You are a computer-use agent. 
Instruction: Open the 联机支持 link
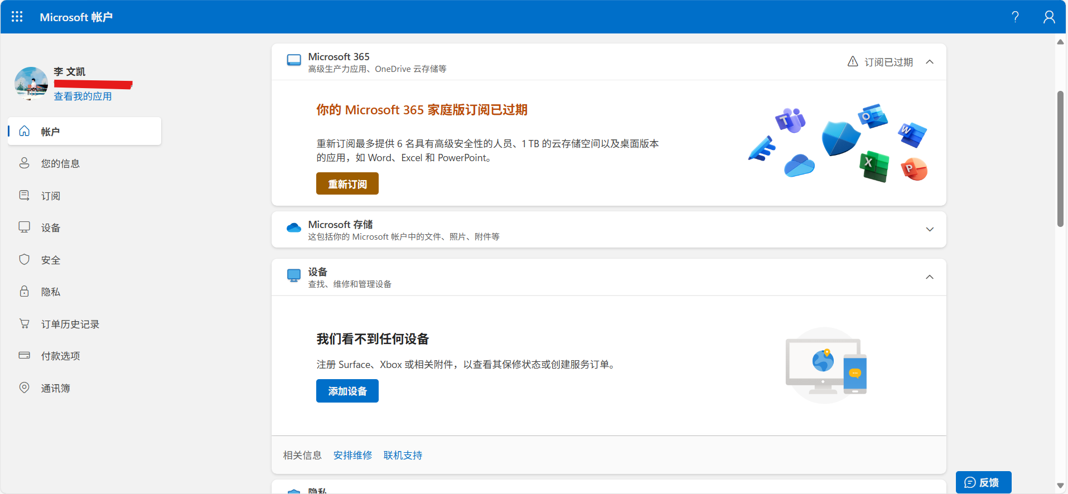(x=403, y=456)
